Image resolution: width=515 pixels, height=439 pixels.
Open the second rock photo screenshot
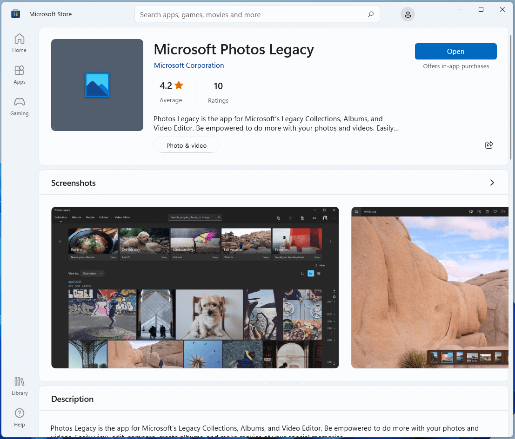click(429, 288)
